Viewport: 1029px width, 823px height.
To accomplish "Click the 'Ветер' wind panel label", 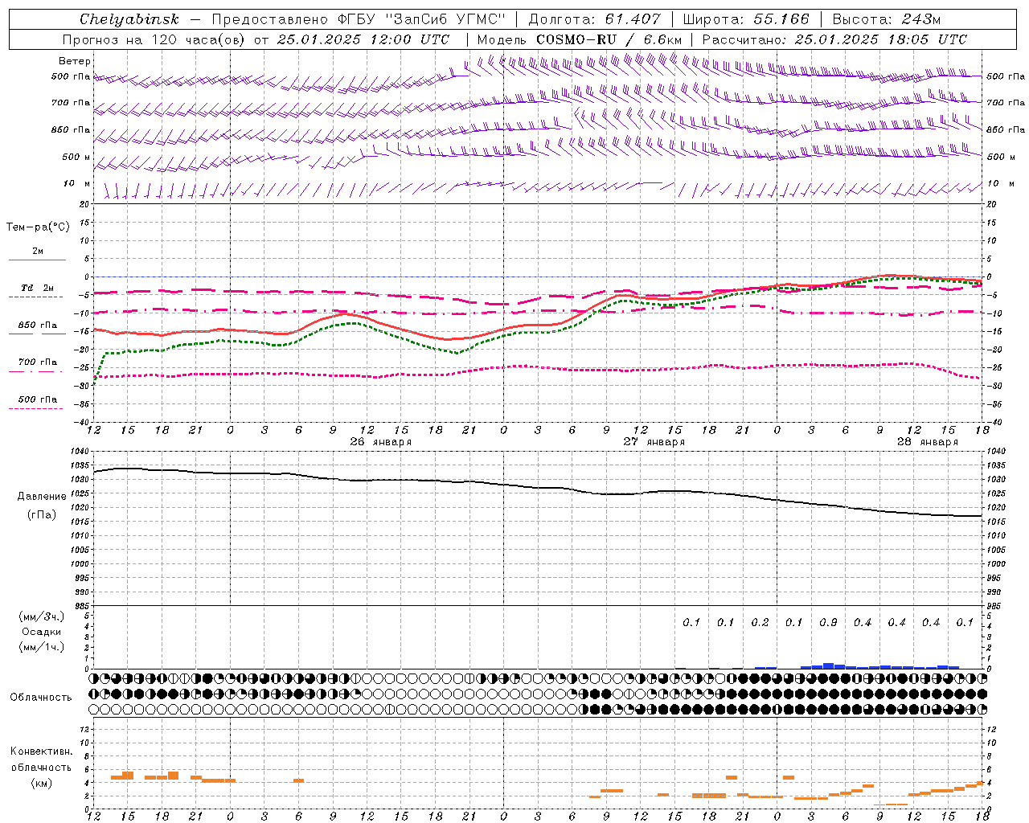I will (75, 61).
